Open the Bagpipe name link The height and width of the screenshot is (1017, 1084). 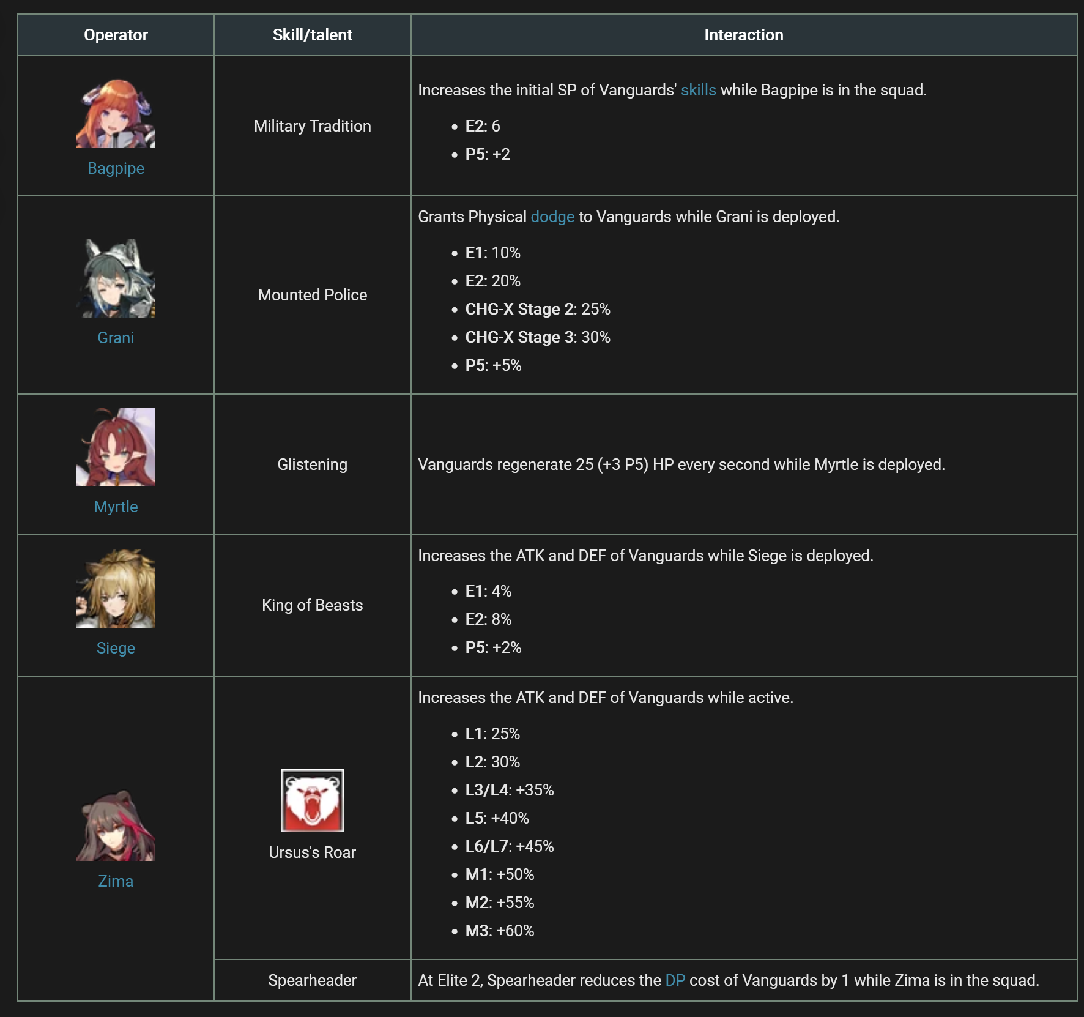click(116, 168)
